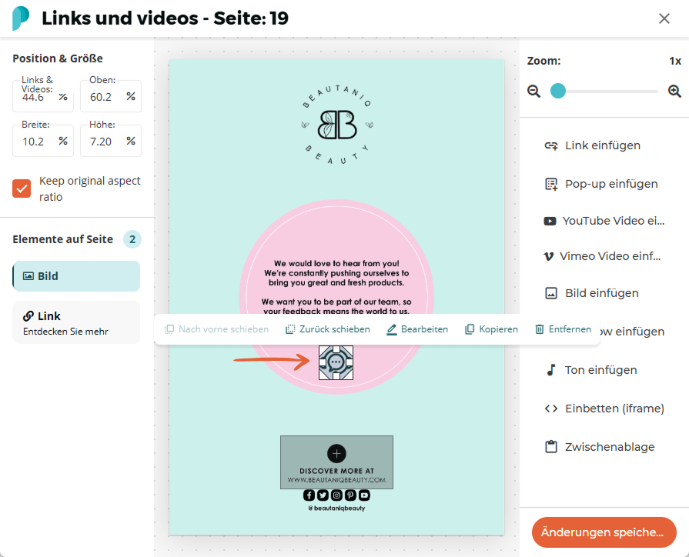Click Kopieren in the toolbar
Screen dimensions: 689x557
click(x=491, y=329)
